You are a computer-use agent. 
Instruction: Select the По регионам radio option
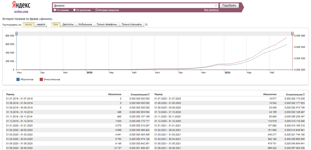pos(75,10)
